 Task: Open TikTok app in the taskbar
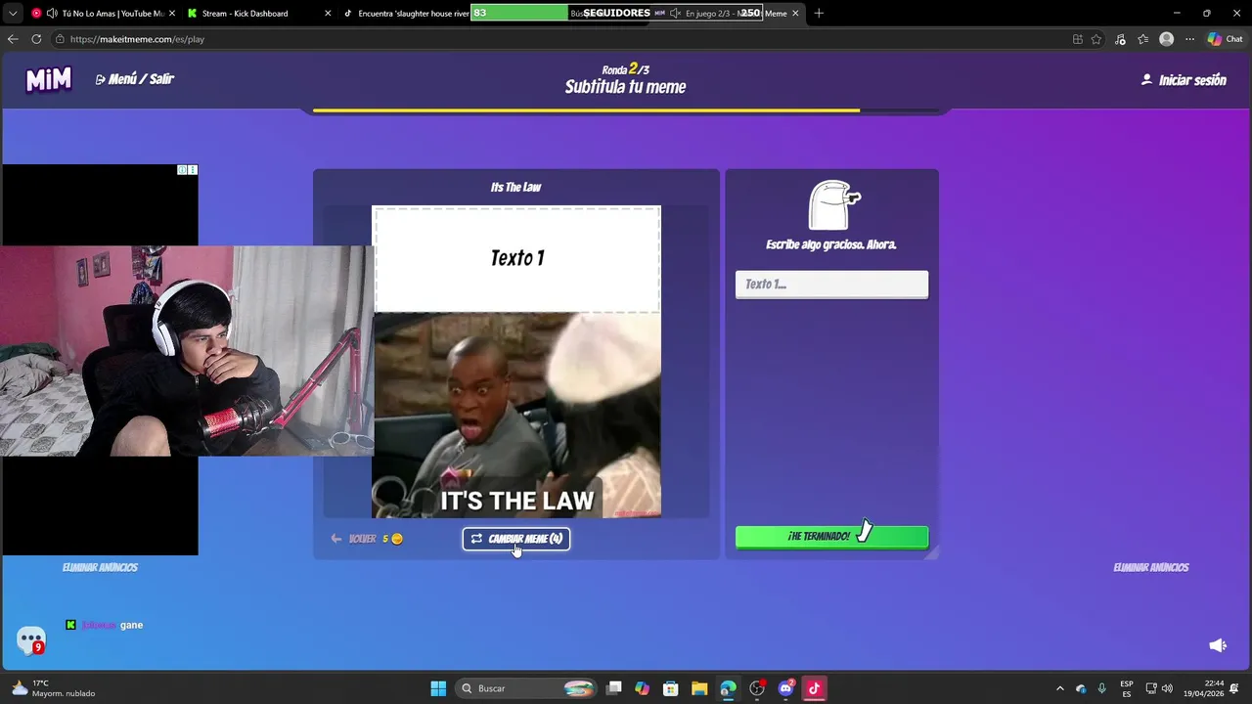click(x=814, y=688)
